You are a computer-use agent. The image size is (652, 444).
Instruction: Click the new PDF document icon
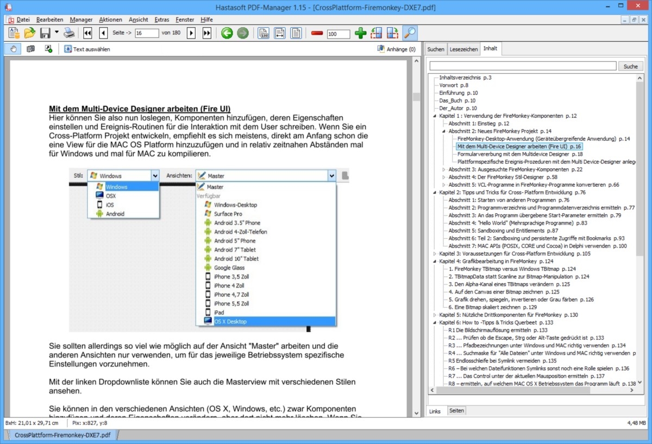tap(14, 33)
